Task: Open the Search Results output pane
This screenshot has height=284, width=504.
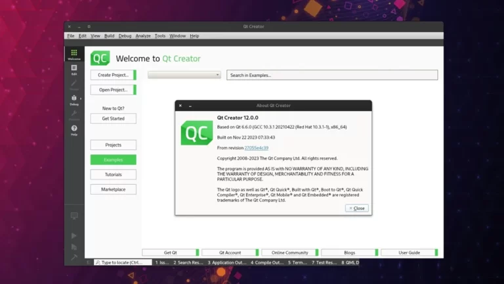Action: click(188, 262)
